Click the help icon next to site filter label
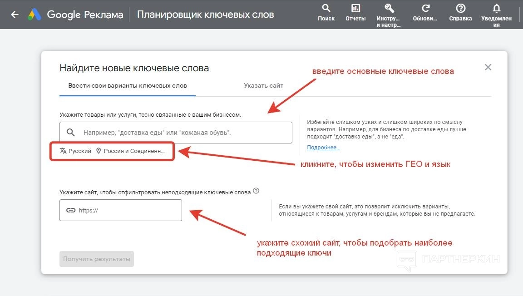Screen dimensions: 523x296 [256, 191]
